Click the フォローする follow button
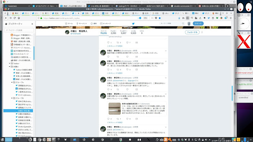The width and height of the screenshot is (253, 142). pyautogui.click(x=192, y=32)
